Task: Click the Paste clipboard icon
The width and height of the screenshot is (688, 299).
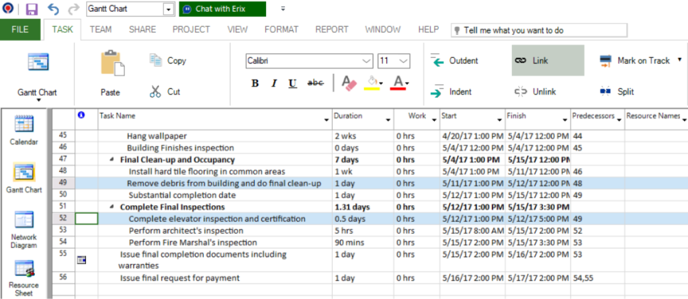Action: [112, 63]
